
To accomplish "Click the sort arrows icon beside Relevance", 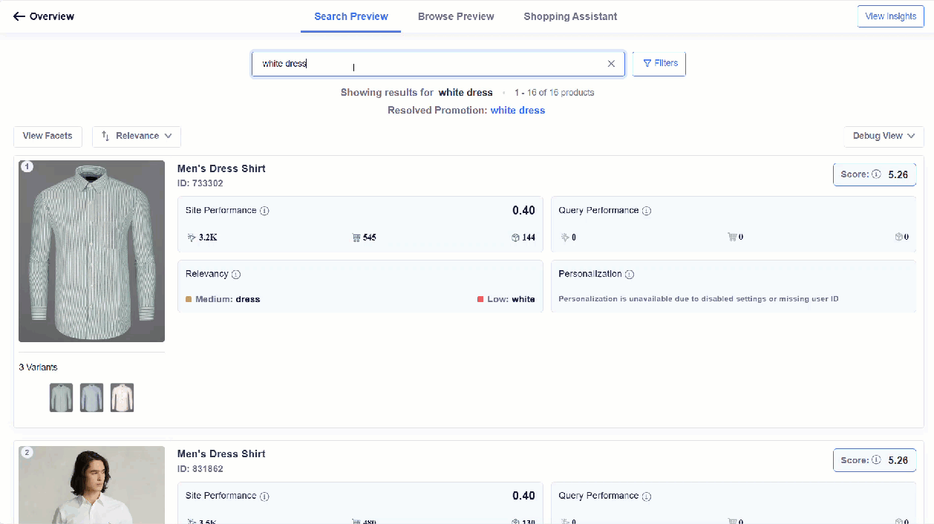I will [x=105, y=137].
